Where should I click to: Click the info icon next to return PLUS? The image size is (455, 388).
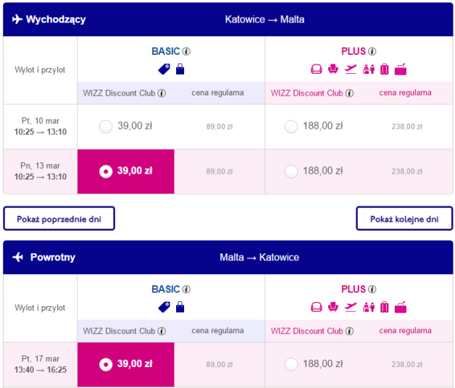click(372, 289)
